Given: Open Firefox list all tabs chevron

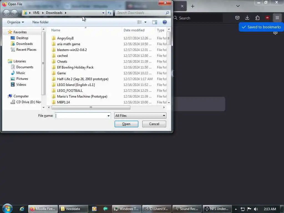Looking at the screenshot, I should tap(238, 6).
